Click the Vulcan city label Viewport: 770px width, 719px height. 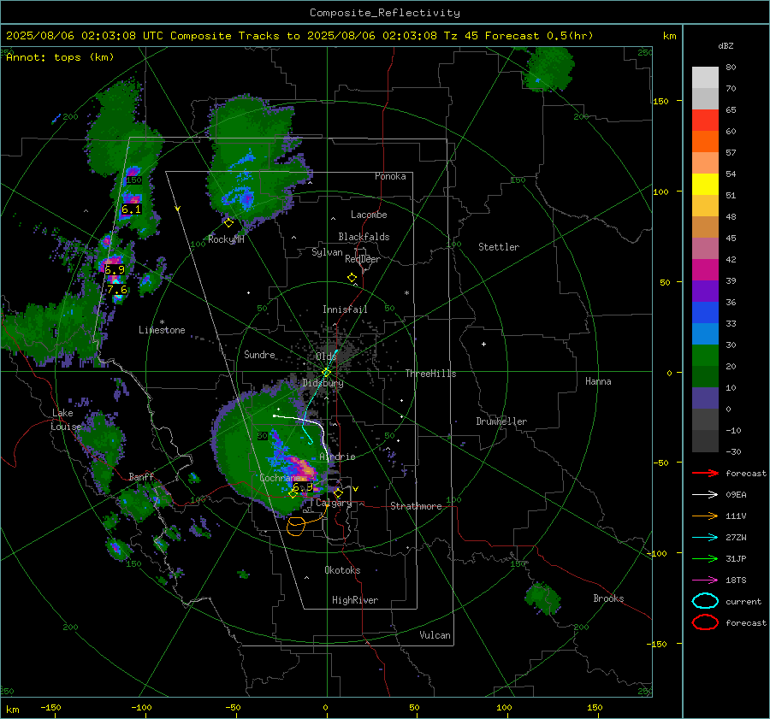[x=435, y=635]
